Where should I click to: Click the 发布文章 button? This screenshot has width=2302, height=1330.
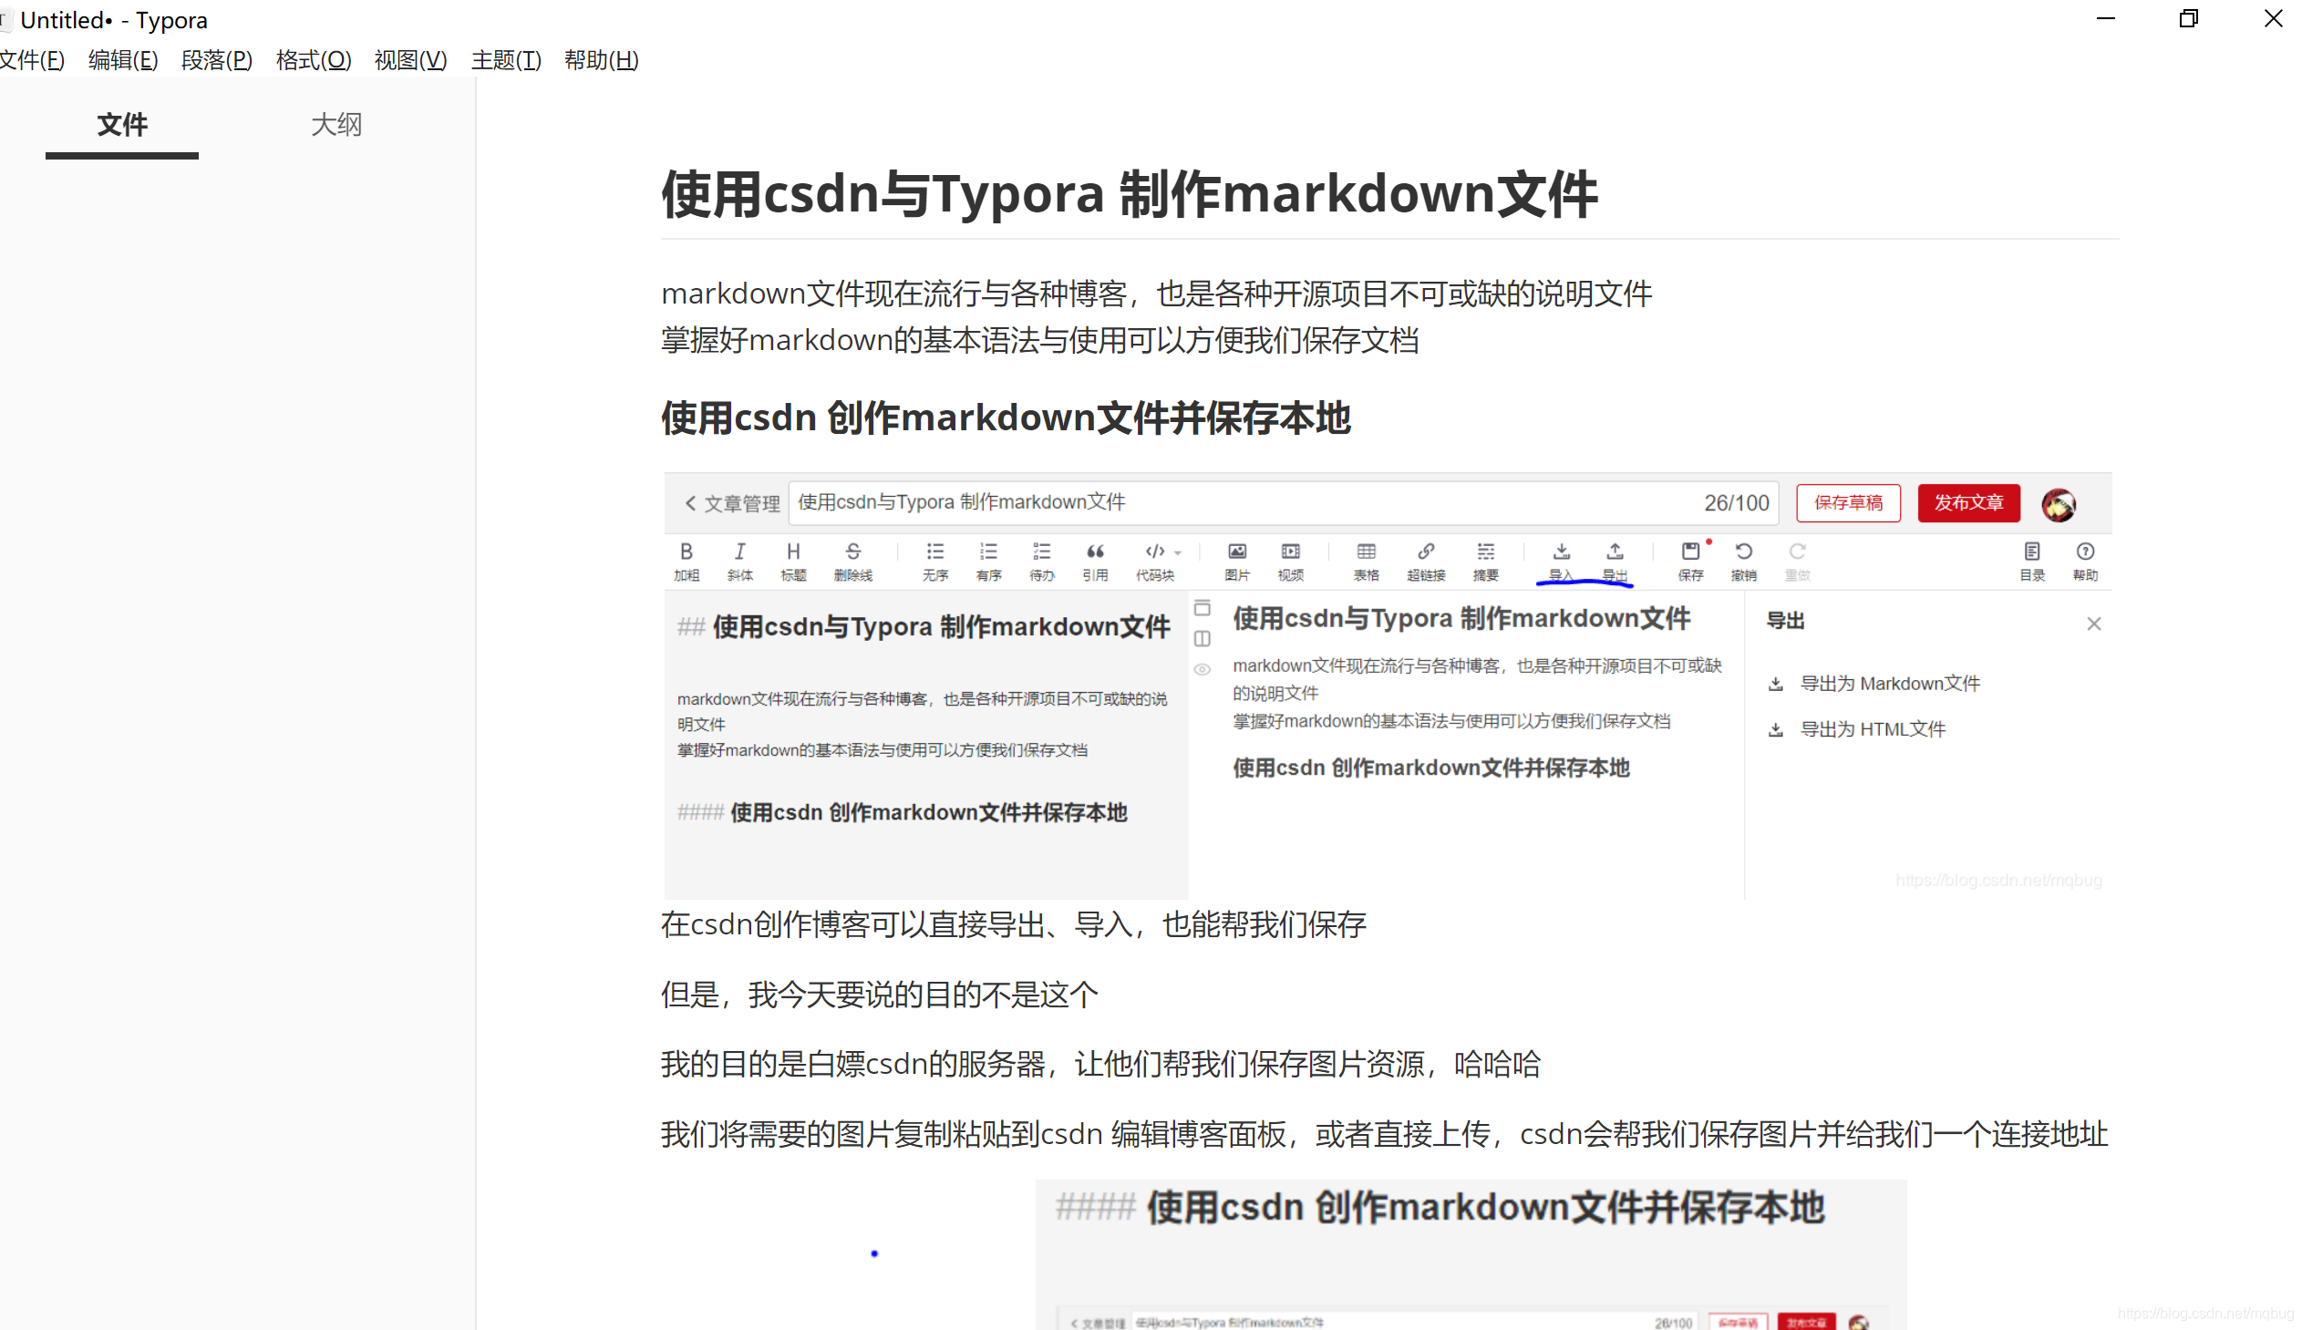click(x=1968, y=503)
